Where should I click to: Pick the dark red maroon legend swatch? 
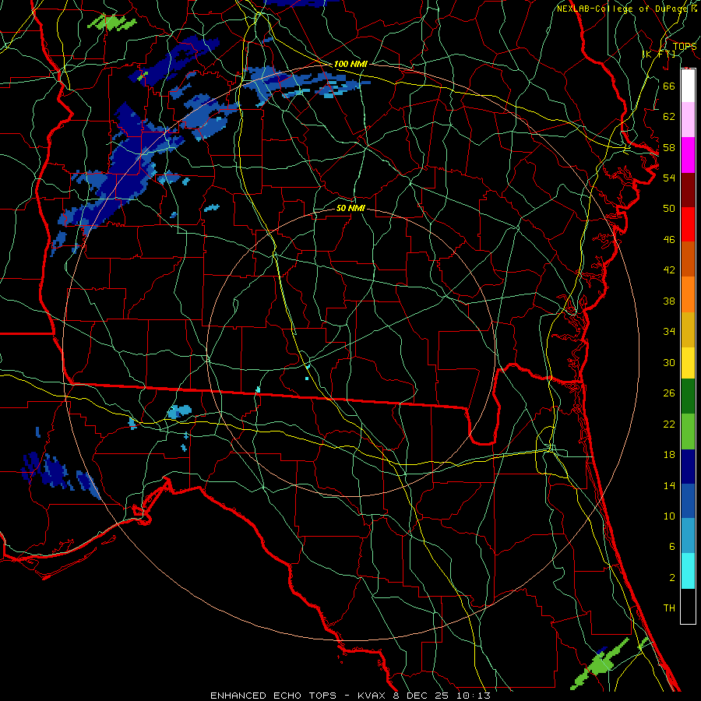[x=688, y=190]
